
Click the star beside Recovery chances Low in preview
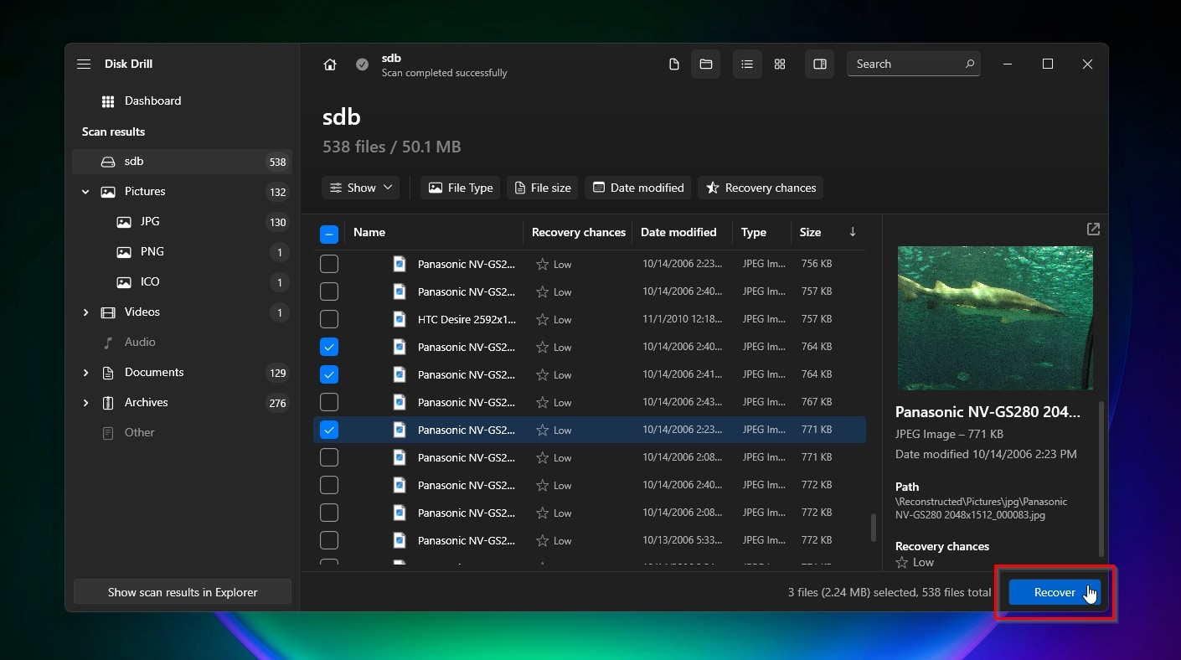pos(902,562)
